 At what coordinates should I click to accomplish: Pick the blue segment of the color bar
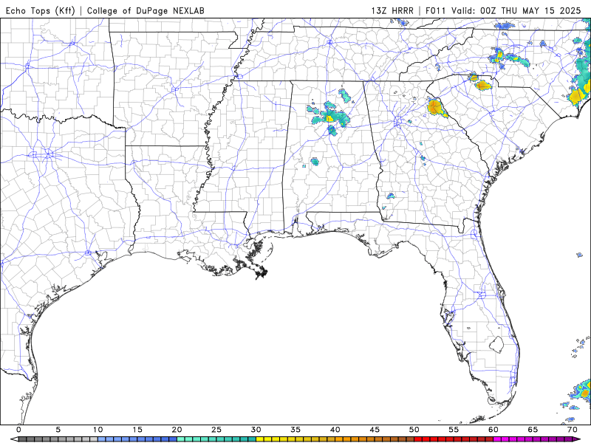pos(137,439)
